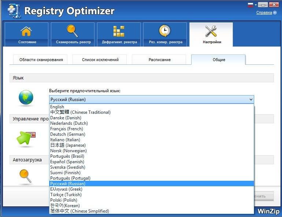Open the Рез. копир. реестра tab
Viewport: 282px width, 217px height.
point(165,34)
